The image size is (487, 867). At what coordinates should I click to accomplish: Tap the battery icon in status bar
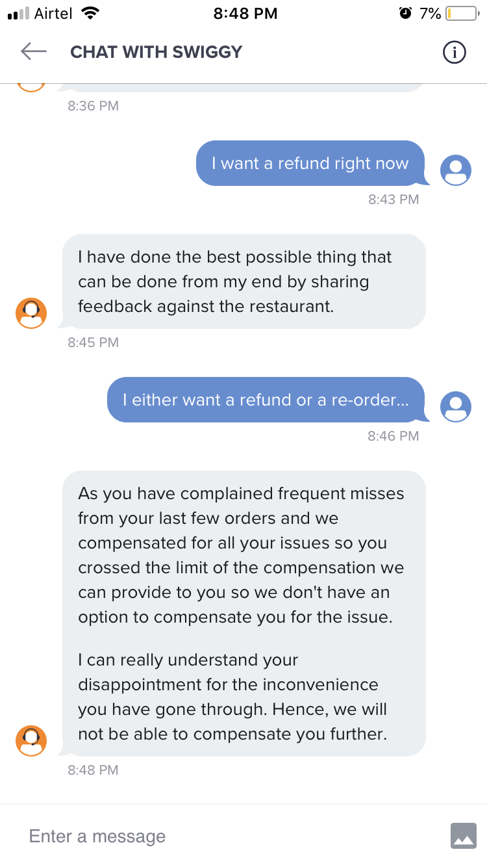coord(462,14)
